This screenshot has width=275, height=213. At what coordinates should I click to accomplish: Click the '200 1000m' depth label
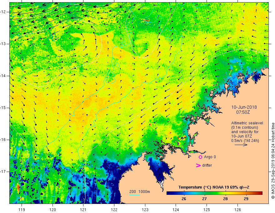click(x=140, y=192)
